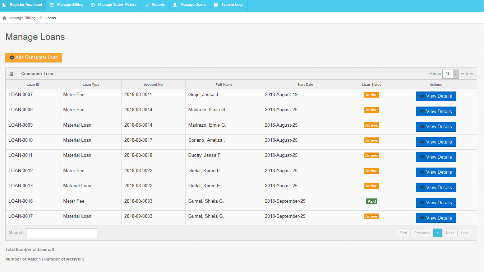The image size is (484, 272).
Task: Click the First pagination button
Action: click(x=404, y=233)
